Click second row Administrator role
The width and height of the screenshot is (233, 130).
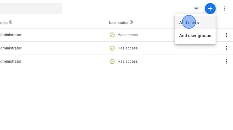click(11, 48)
